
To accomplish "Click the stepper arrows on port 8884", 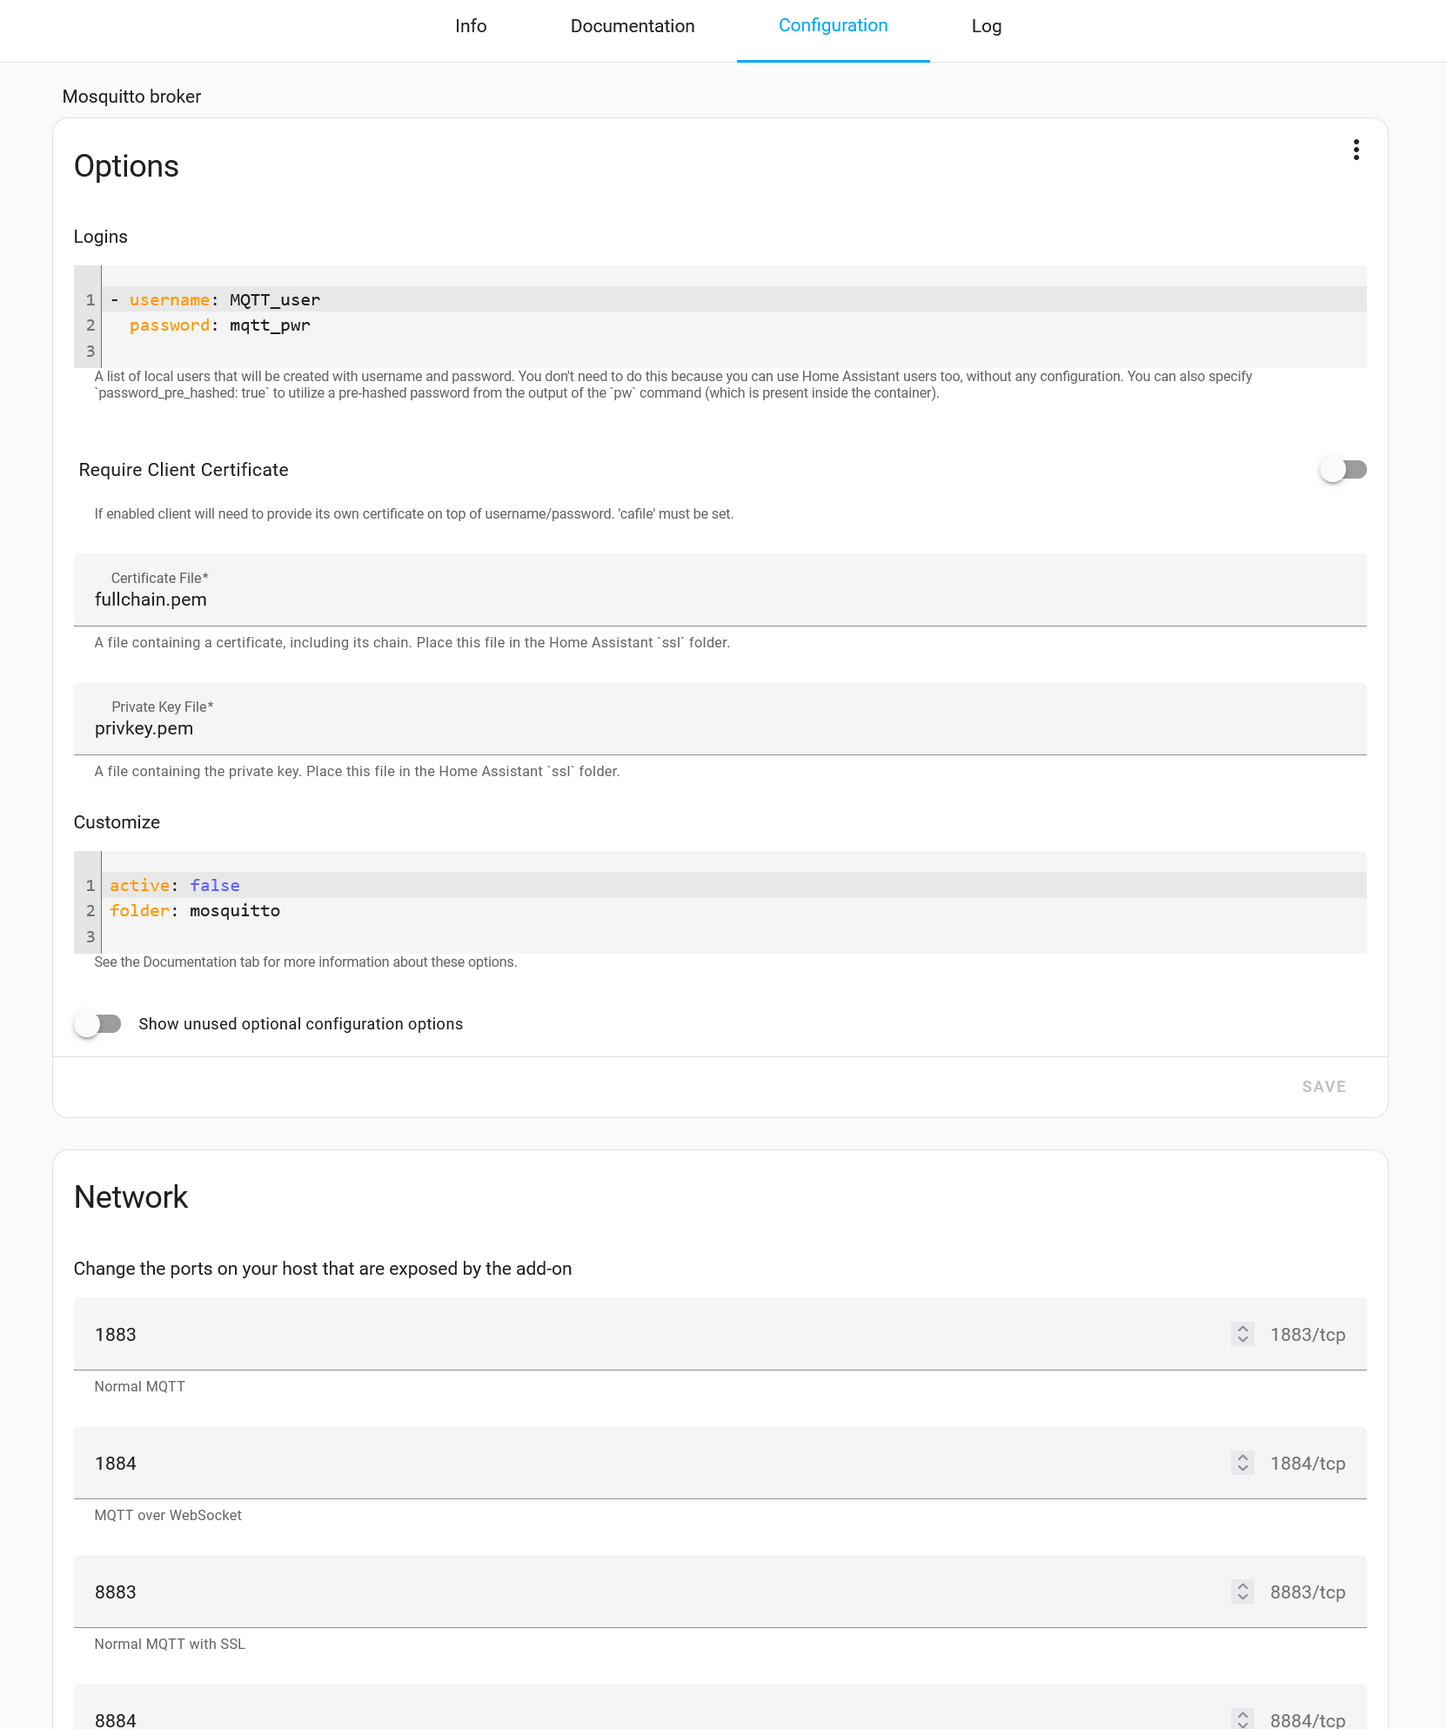I will pyautogui.click(x=1243, y=1719).
